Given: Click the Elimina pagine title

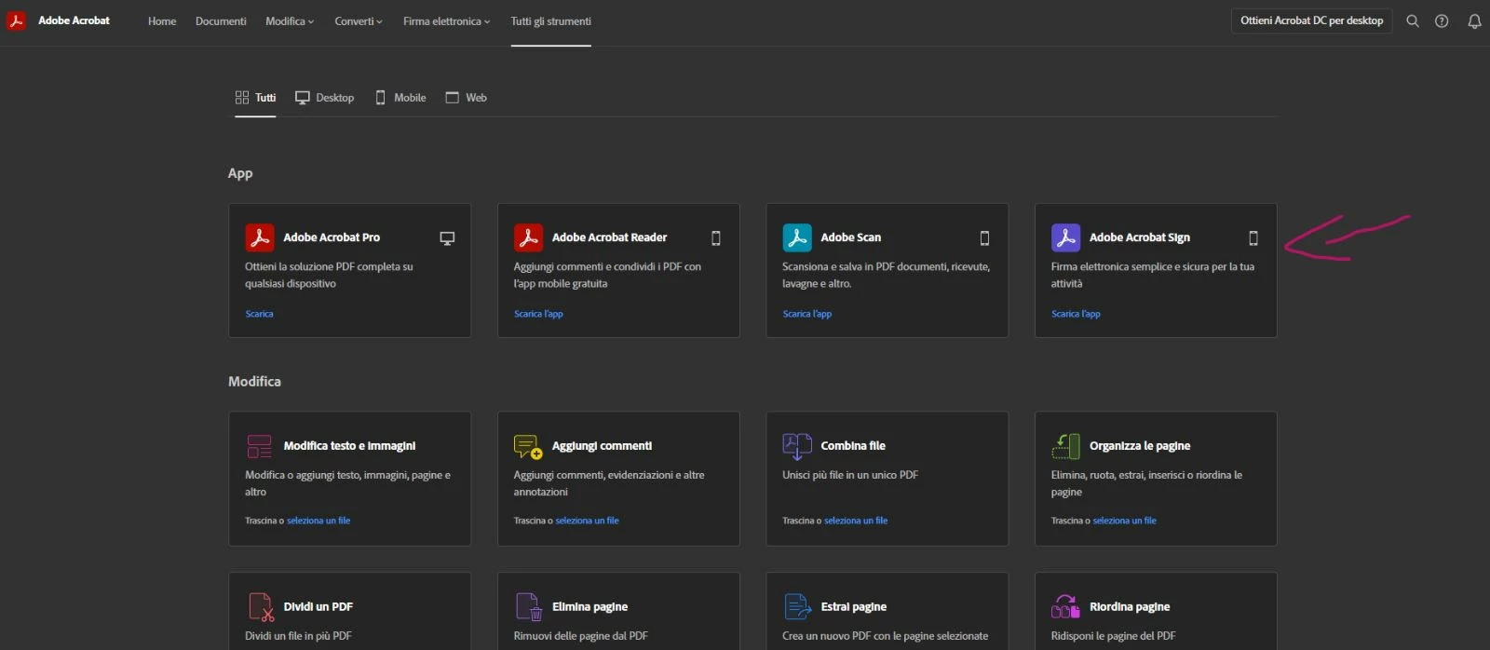Looking at the screenshot, I should 589,607.
